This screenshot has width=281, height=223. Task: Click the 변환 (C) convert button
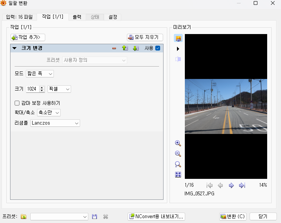point(233,216)
